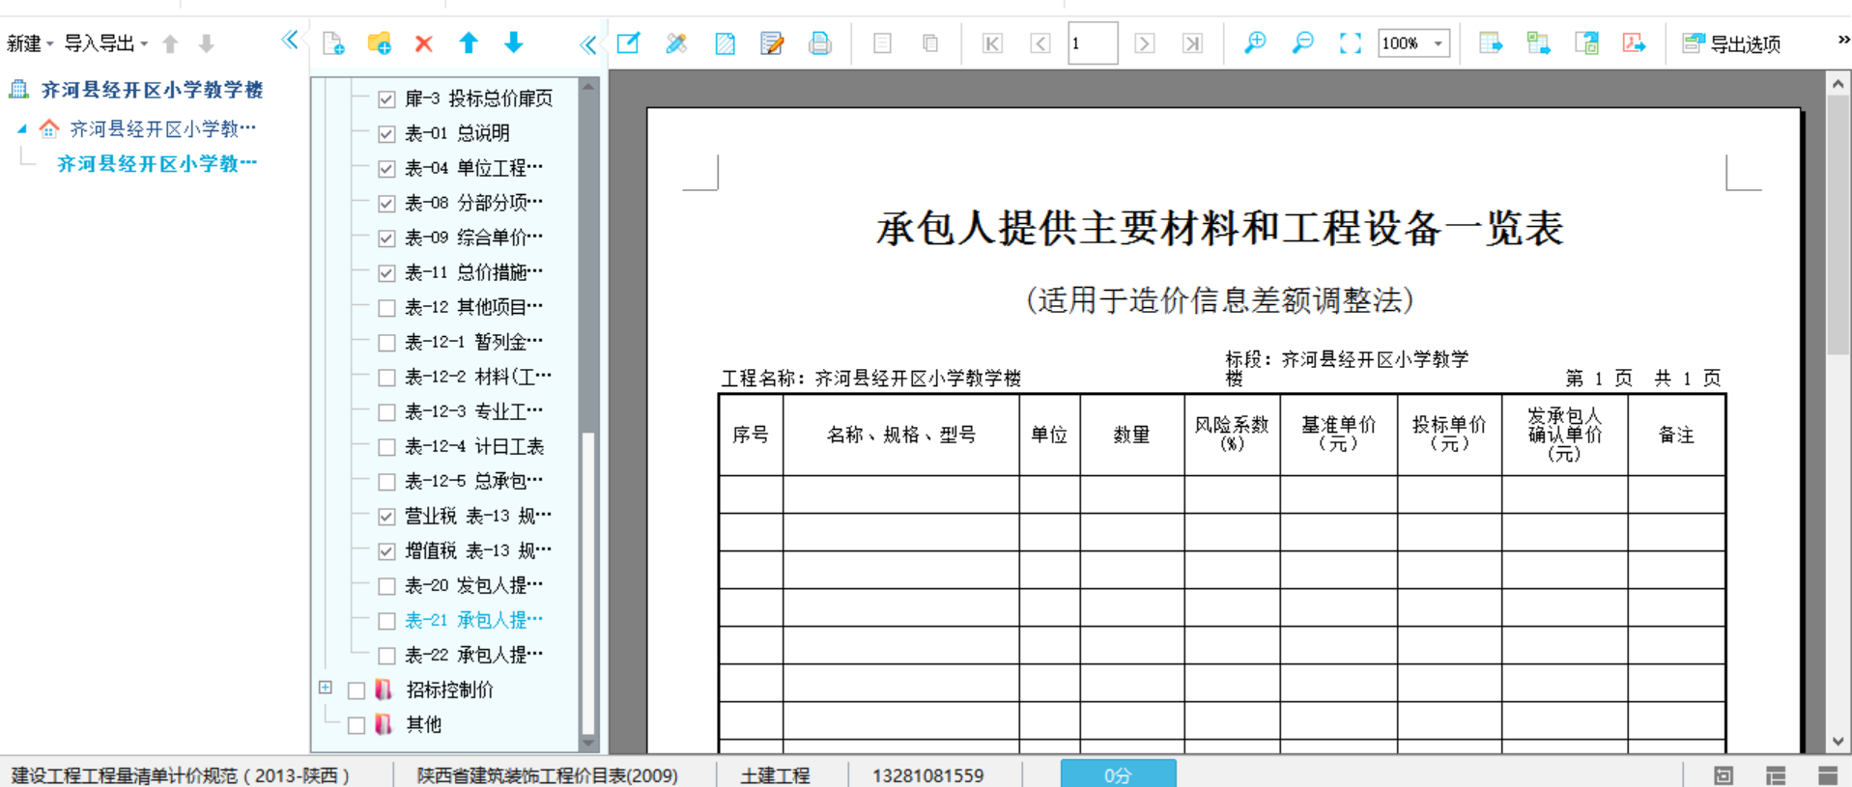Click the fit-to-screen full view icon
The height and width of the screenshot is (787, 1852).
point(1351,43)
